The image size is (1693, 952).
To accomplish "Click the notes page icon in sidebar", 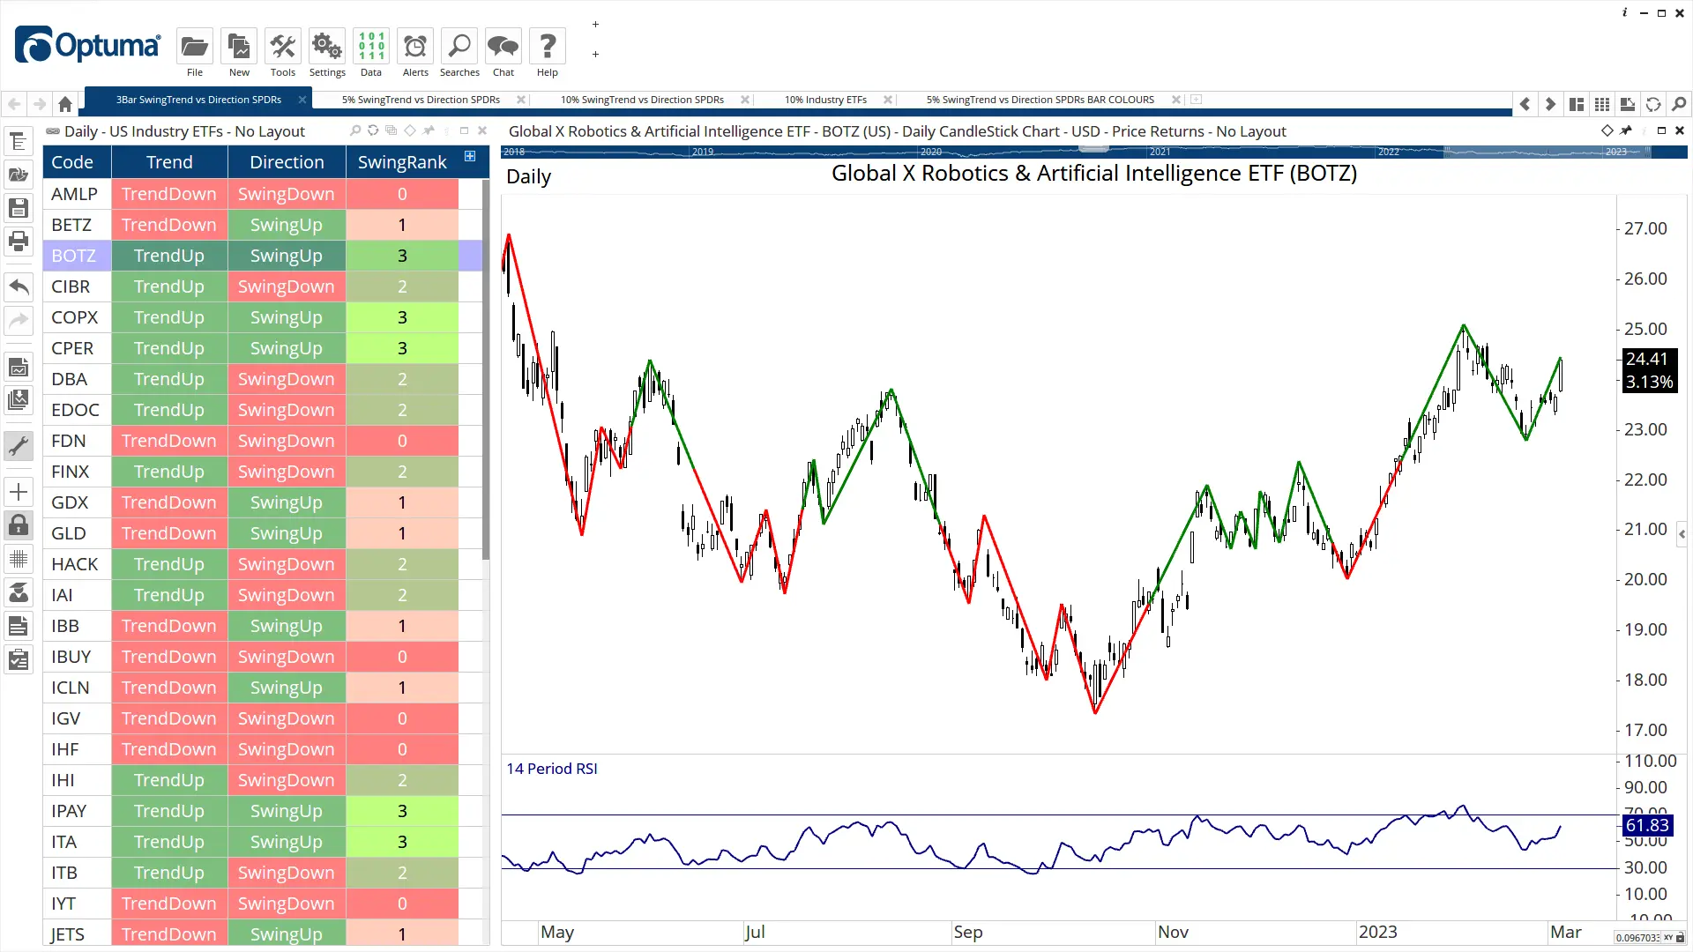I will 19,627.
